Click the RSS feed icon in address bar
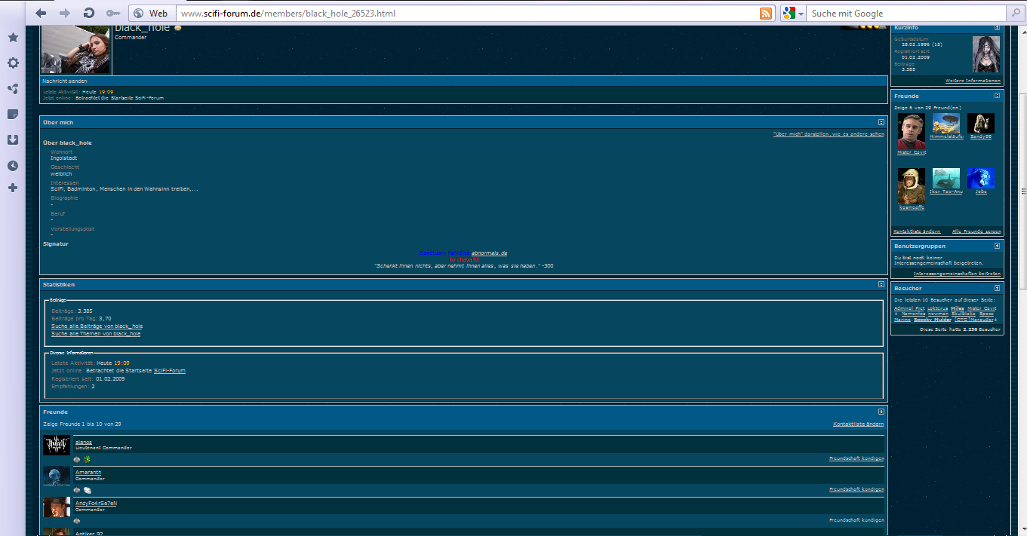The image size is (1027, 536). point(765,14)
